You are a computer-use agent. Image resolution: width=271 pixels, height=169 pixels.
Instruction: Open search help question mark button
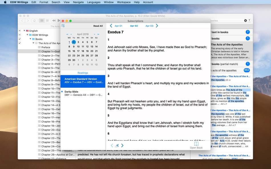249,20
